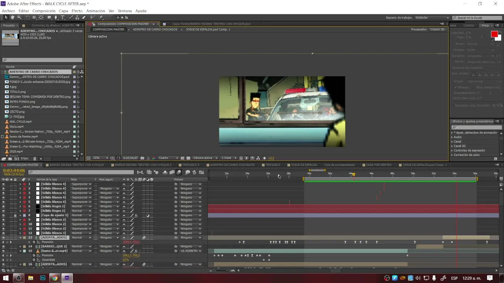Click the Brainstorm icon in timeline

click(188, 172)
